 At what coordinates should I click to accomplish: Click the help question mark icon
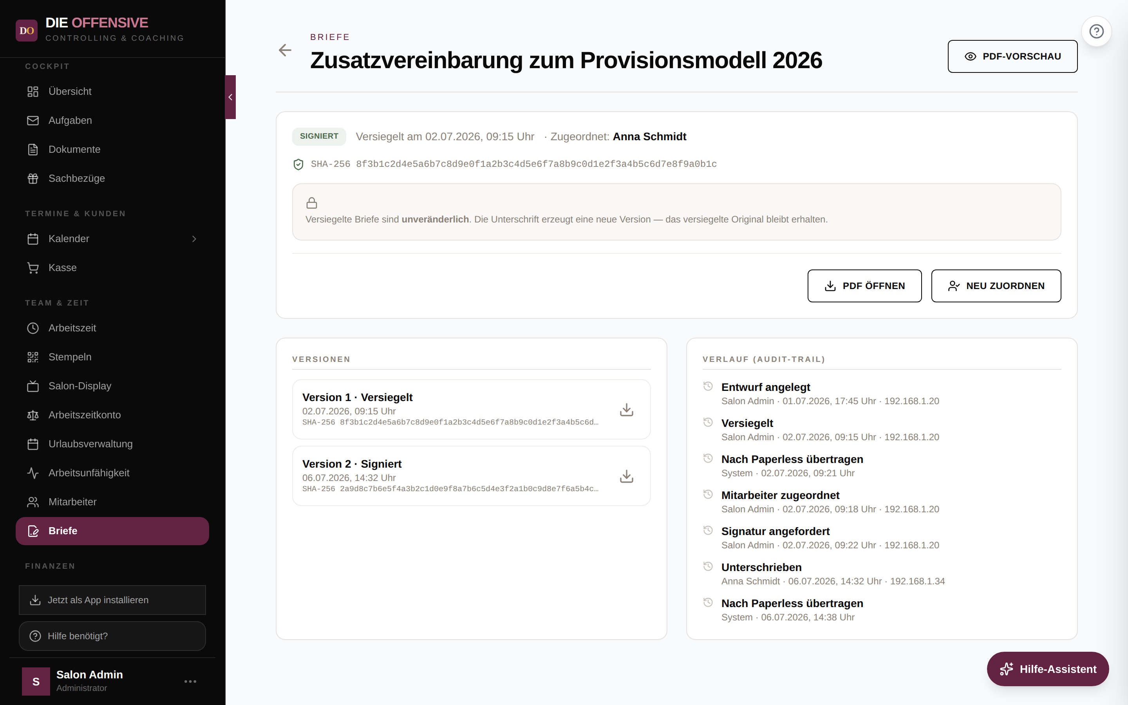click(1096, 31)
